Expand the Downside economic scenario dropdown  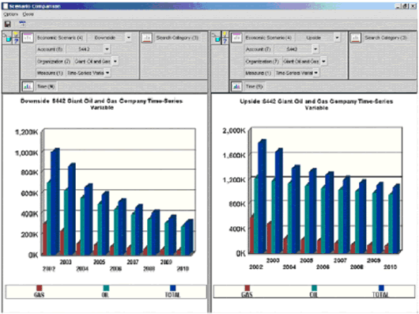129,38
